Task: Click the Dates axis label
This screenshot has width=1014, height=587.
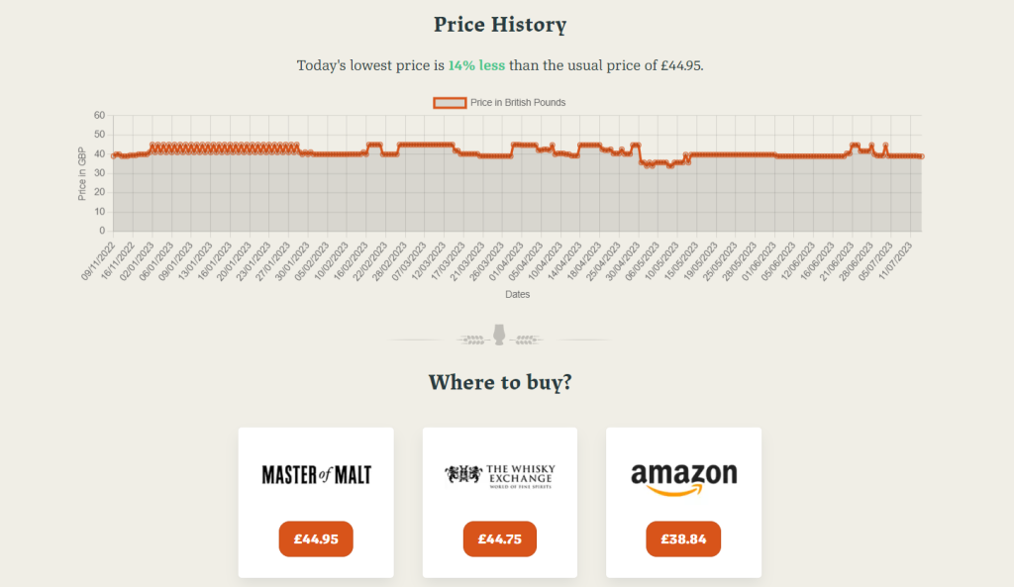Action: click(x=517, y=294)
